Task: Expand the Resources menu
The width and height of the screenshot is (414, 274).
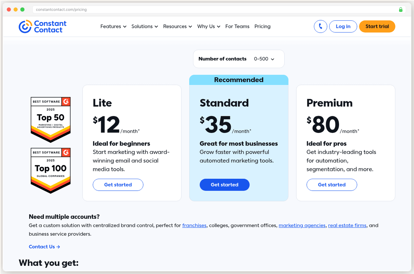Action: click(x=177, y=26)
